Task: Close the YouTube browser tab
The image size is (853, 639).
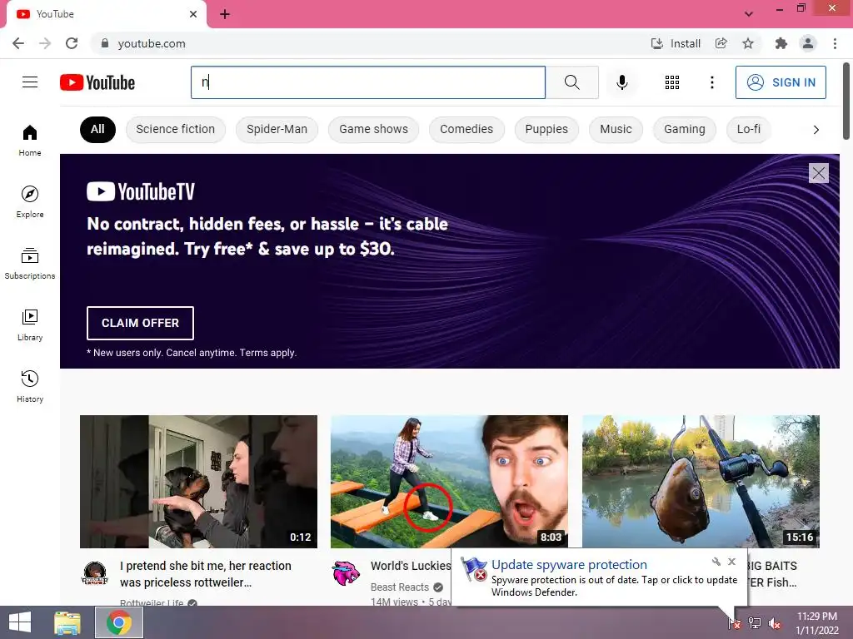Action: click(x=193, y=14)
